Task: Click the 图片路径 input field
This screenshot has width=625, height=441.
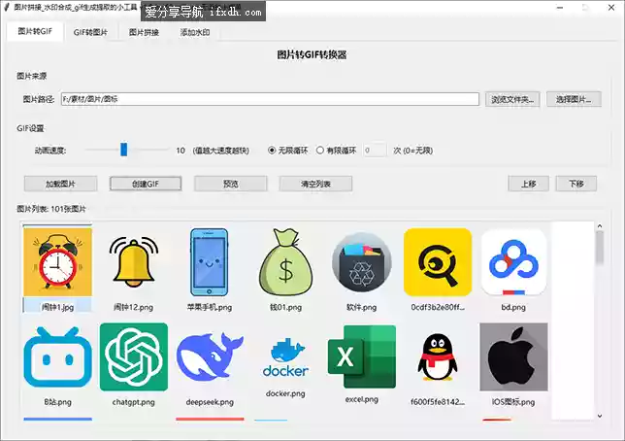Action: tap(270, 99)
